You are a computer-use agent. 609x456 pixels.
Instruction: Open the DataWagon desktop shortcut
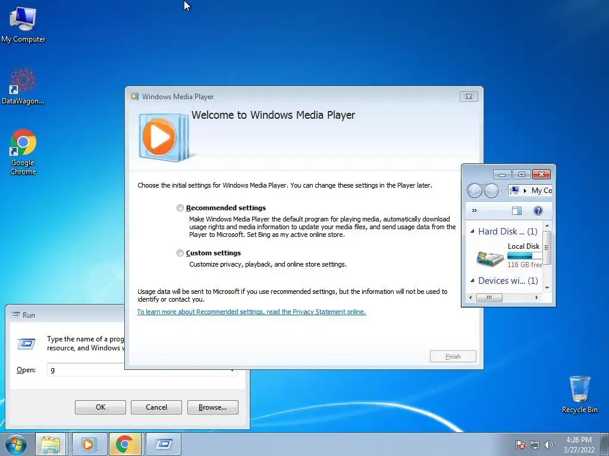(x=23, y=86)
